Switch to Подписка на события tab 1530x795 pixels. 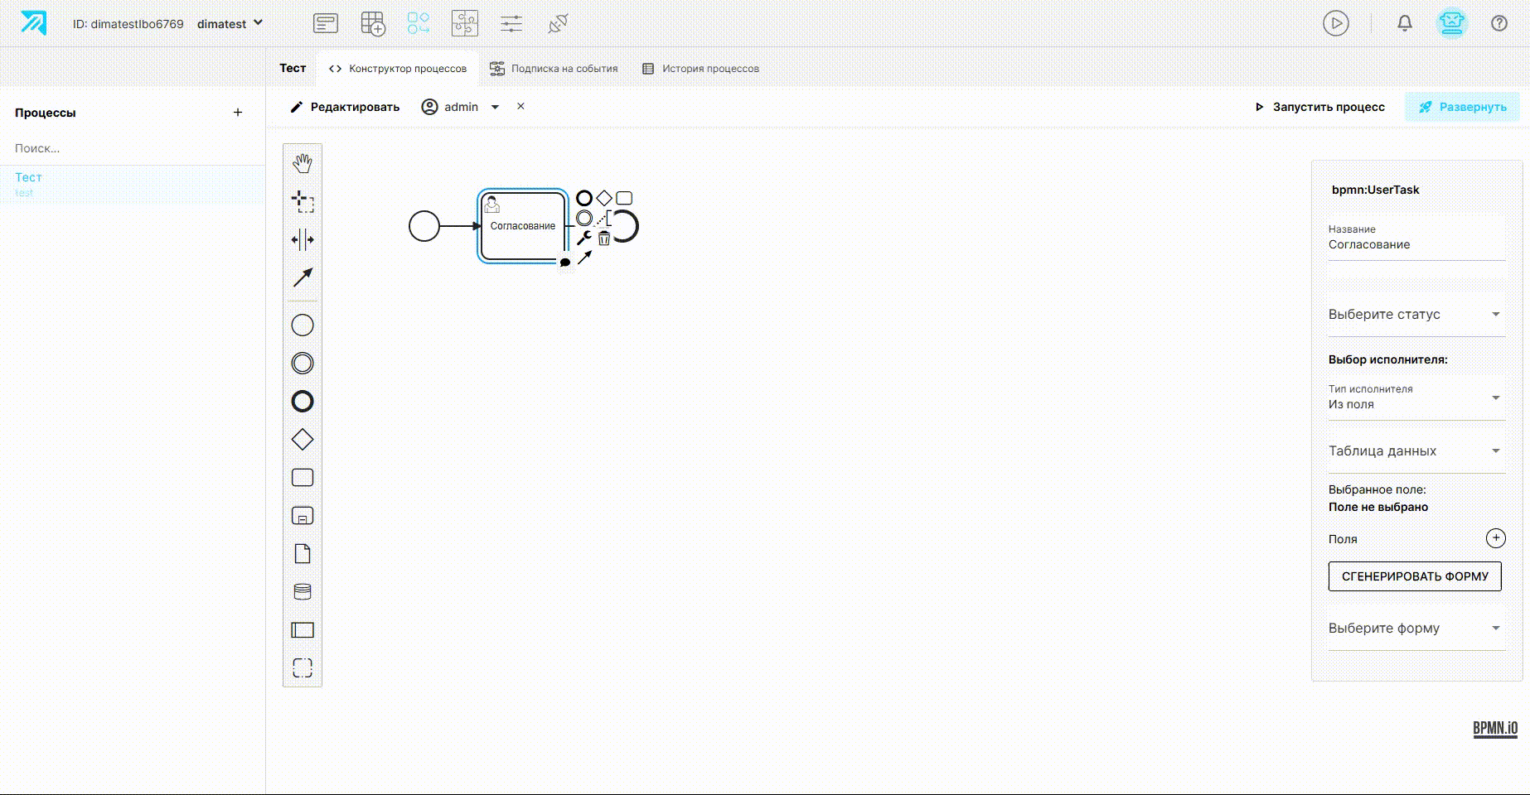tap(554, 69)
